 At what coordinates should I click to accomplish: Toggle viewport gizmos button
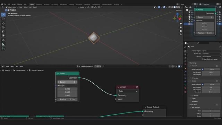click(x=159, y=7)
